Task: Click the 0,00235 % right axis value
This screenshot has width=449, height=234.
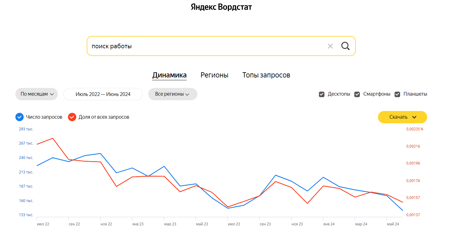Action: point(415,129)
